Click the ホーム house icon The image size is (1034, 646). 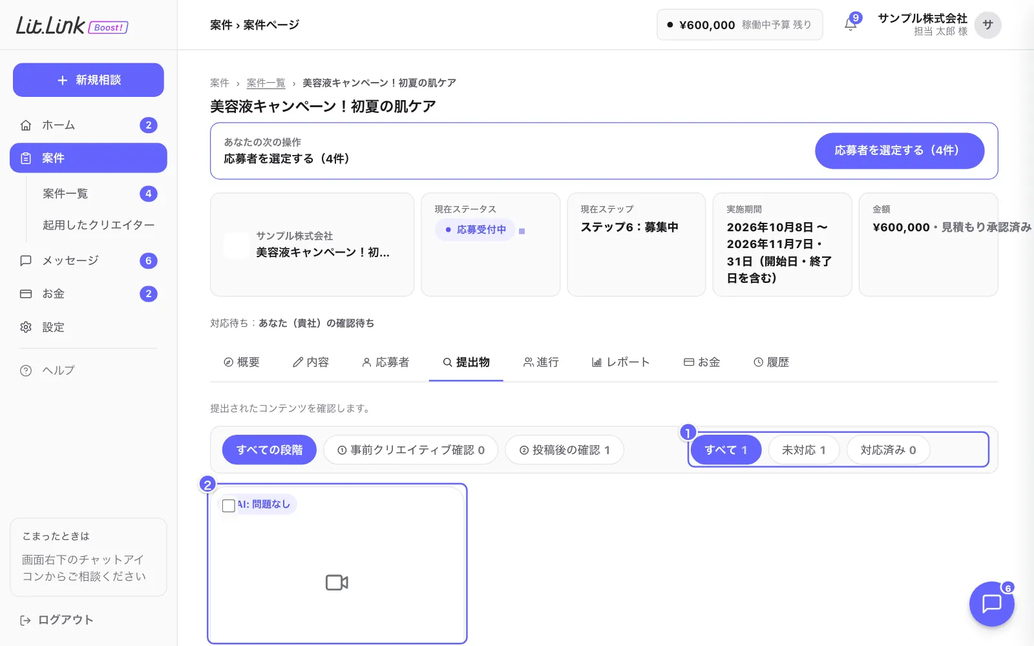point(26,125)
